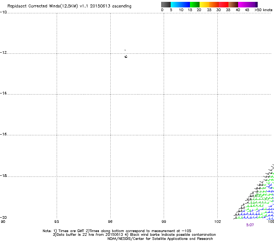The width and height of the screenshot is (274, 241).
Task: Click the small island marker near -12 latitude
Action: click(x=126, y=56)
